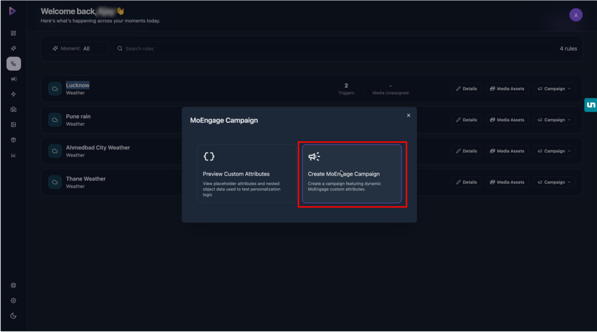The width and height of the screenshot is (597, 332).
Task: Click the Ahmedbad City Weather rule name
Action: (98, 147)
